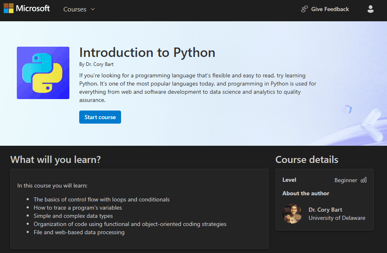
Task: Click the Give Feedback icon
Action: pos(305,9)
